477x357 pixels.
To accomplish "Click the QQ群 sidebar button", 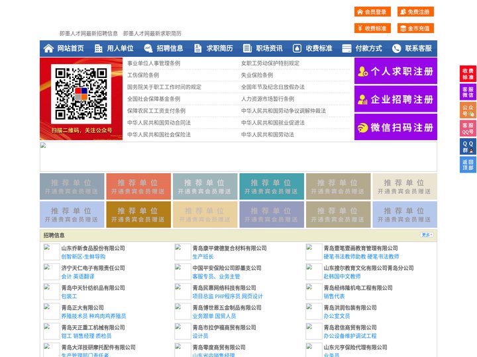I will coord(468,147).
